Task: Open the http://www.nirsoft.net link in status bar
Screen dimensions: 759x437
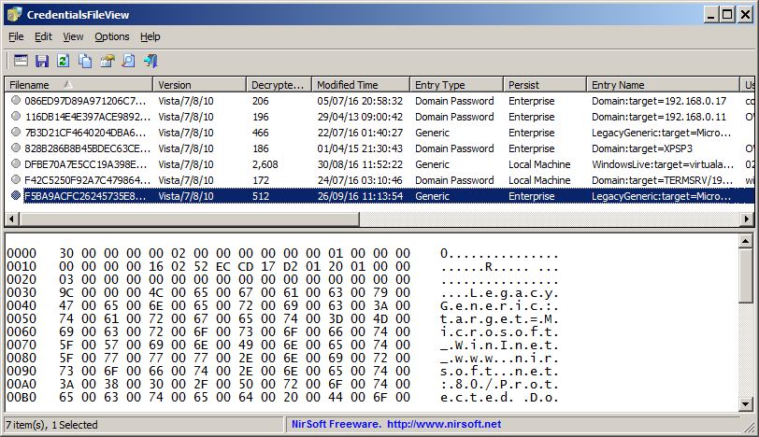Action: tap(444, 424)
